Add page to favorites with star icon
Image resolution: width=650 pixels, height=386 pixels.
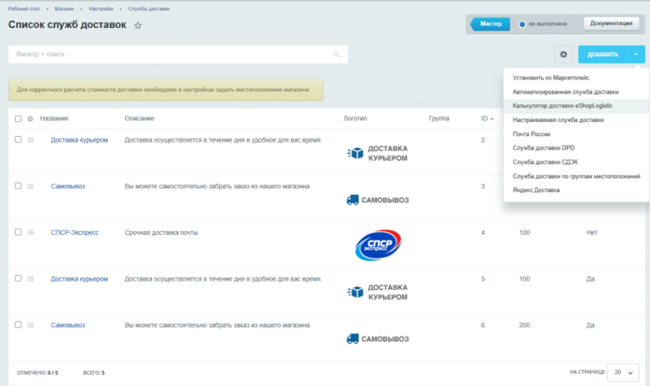(138, 25)
